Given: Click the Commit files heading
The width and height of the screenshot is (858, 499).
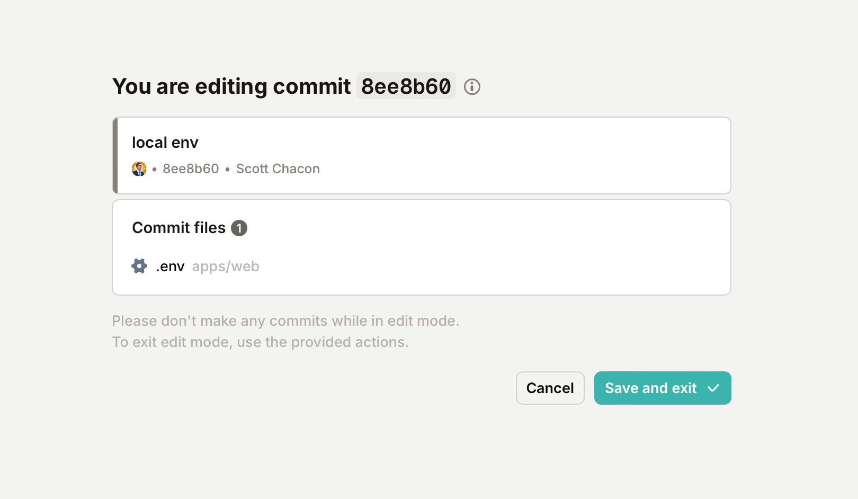Looking at the screenshot, I should 178,228.
